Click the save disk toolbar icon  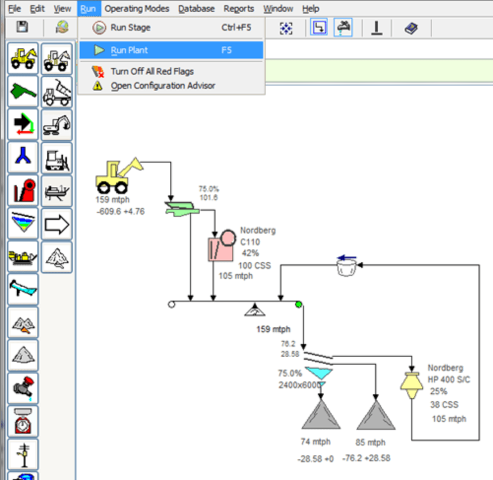[x=22, y=28]
